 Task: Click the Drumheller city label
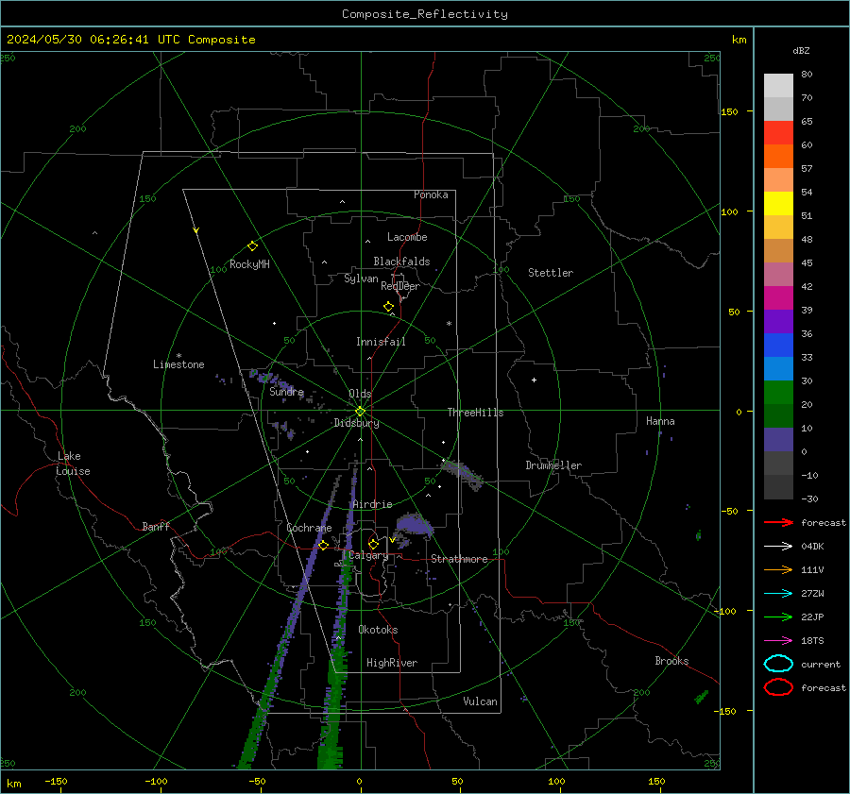[x=553, y=465]
